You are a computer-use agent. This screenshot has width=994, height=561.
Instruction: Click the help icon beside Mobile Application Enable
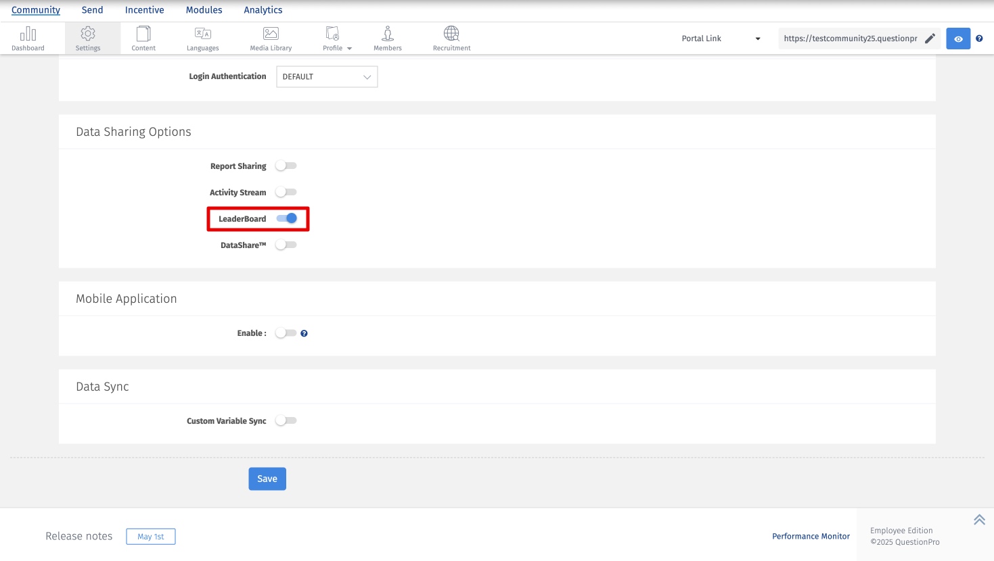tap(304, 333)
